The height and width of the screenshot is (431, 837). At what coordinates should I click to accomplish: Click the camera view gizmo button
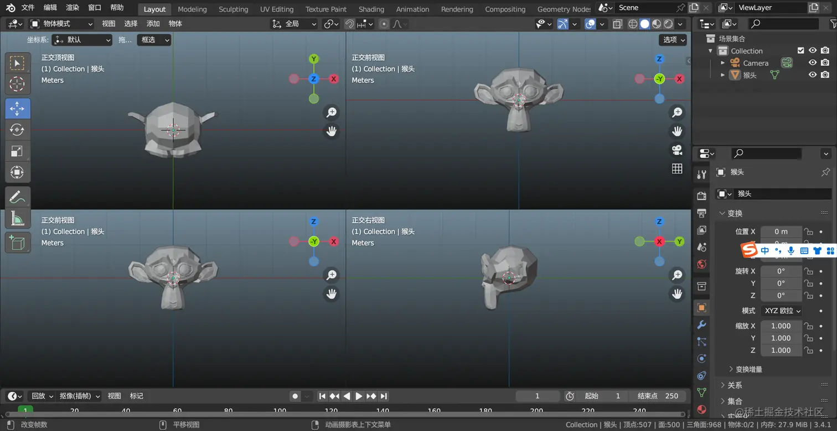(676, 150)
